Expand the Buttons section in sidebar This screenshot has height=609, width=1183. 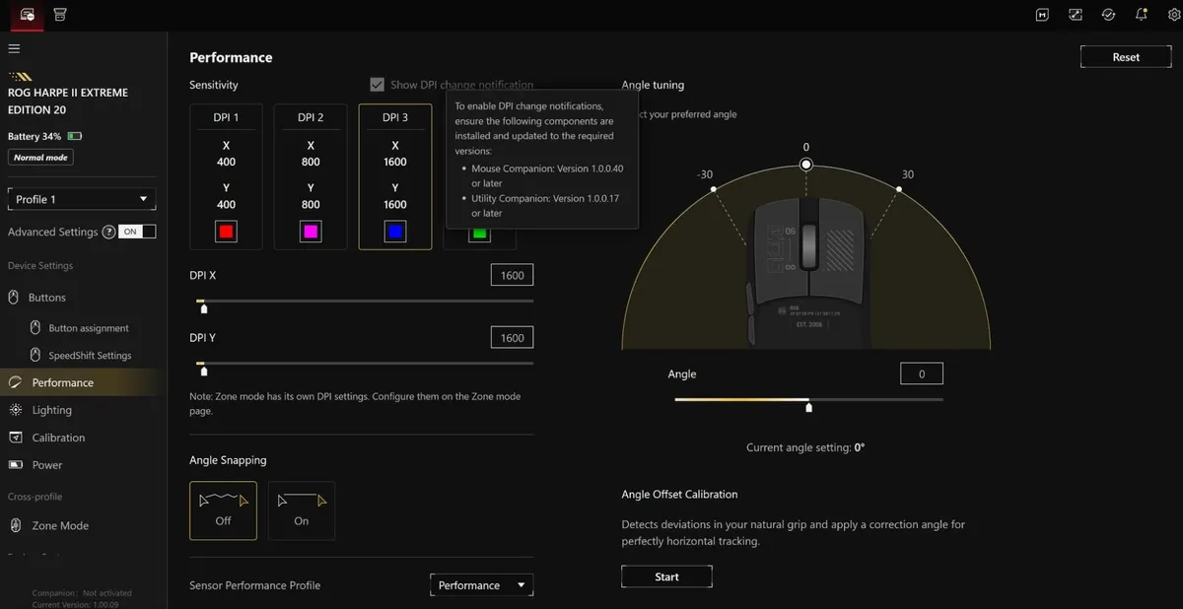point(46,297)
